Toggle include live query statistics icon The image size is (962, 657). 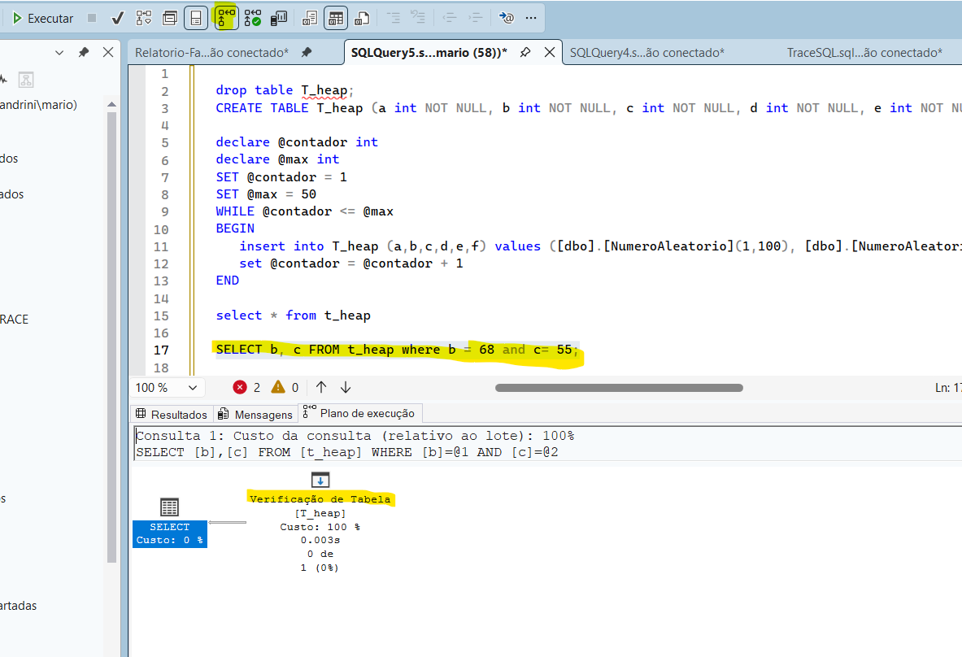(x=253, y=18)
